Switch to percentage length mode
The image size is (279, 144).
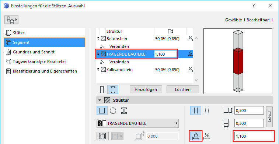(x=207, y=136)
